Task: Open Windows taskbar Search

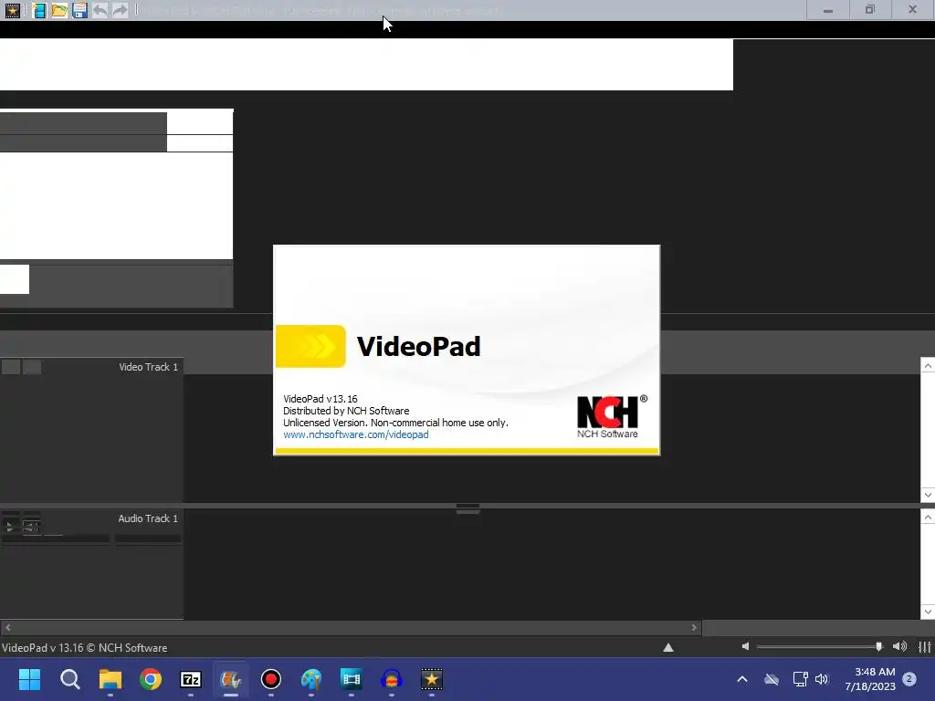Action: 69,679
